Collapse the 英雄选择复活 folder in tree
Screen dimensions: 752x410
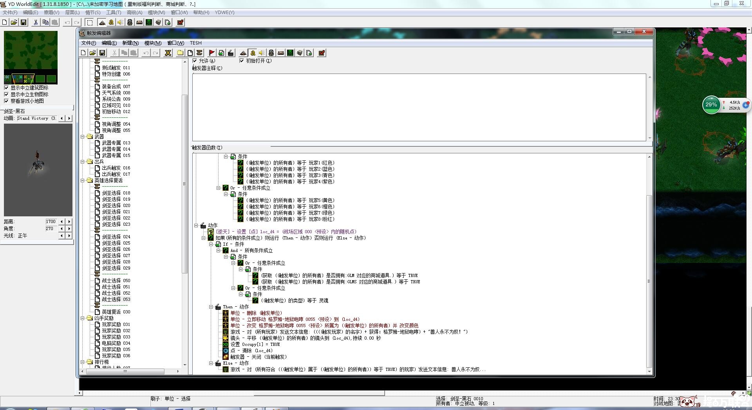83,180
